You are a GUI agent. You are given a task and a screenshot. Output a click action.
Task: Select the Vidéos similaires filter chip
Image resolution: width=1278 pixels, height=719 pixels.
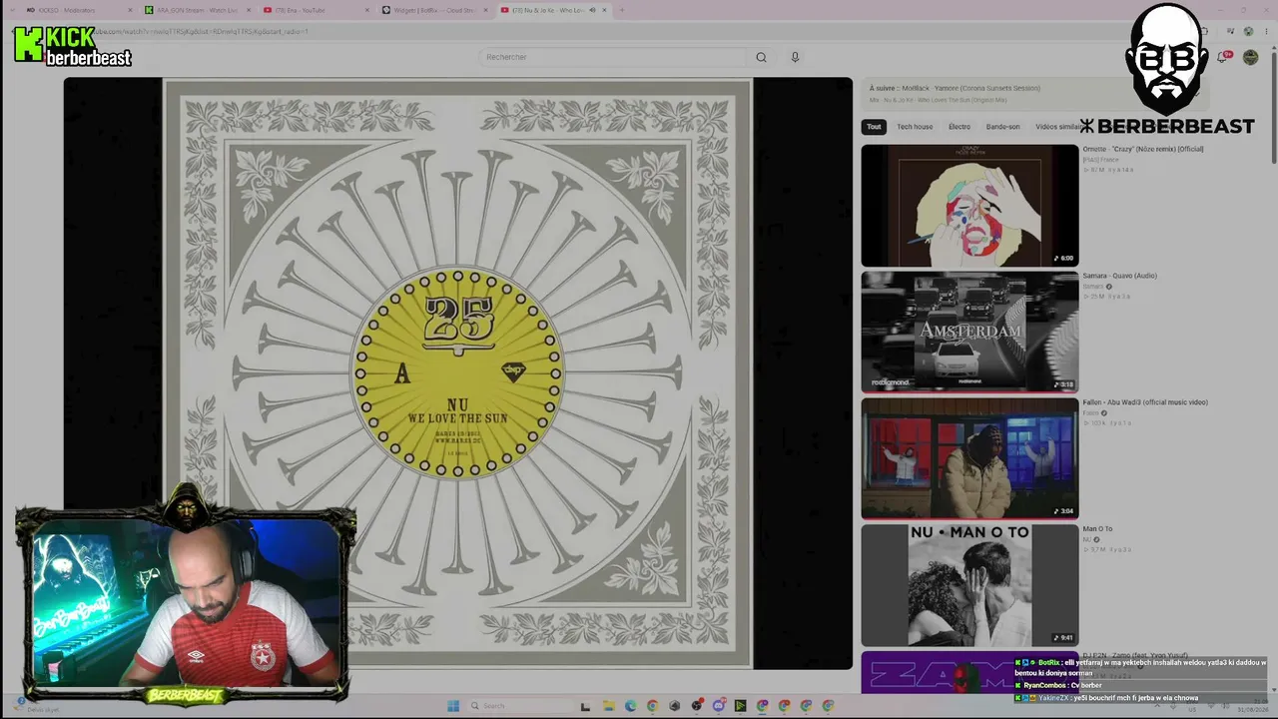click(1059, 127)
